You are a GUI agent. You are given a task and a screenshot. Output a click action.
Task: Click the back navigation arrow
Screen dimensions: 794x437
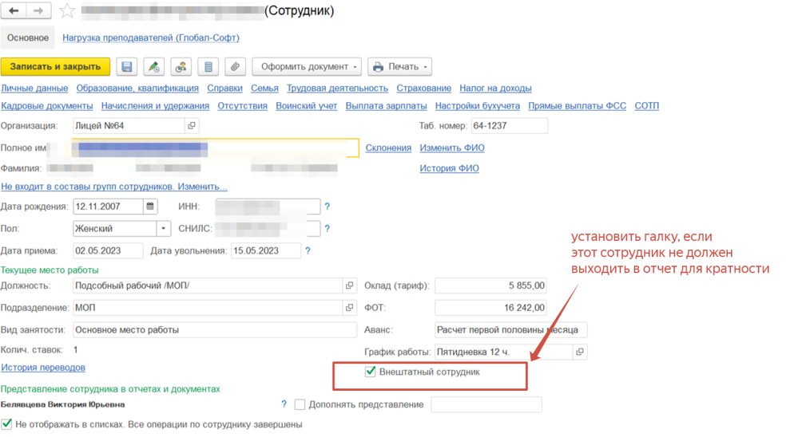click(x=14, y=11)
